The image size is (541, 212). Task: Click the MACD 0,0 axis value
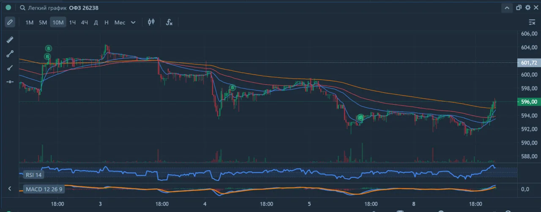(525, 189)
